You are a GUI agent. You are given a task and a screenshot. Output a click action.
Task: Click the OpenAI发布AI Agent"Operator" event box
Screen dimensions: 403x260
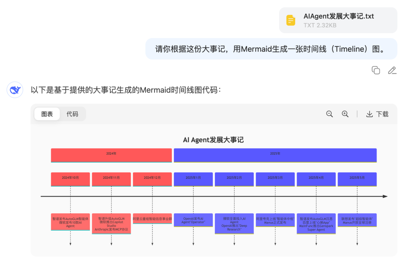coord(193,220)
